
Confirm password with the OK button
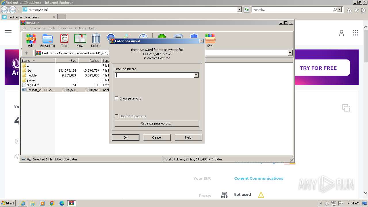coord(125,137)
